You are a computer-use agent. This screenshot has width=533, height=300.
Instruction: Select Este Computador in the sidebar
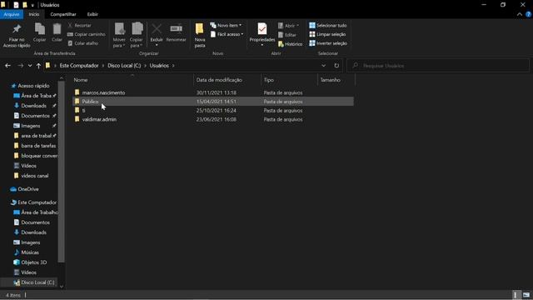[37, 202]
